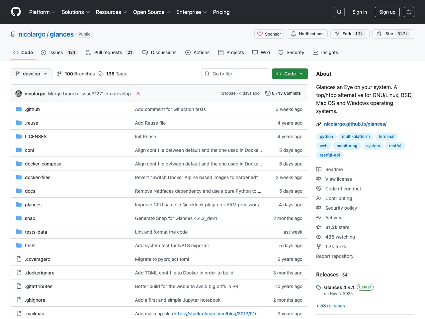This screenshot has width=425, height=319.
Task: Click the Activity pulse icon in sidebar
Action: tap(319, 218)
